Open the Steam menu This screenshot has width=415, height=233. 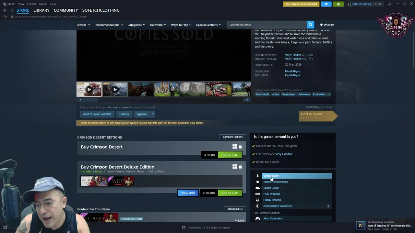pos(9,4)
